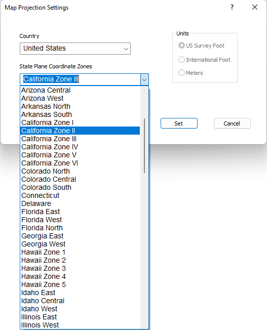Viewport: 267px width, 330px height.
Task: Pick Georgia West from the dropdown list
Action: tap(80, 244)
